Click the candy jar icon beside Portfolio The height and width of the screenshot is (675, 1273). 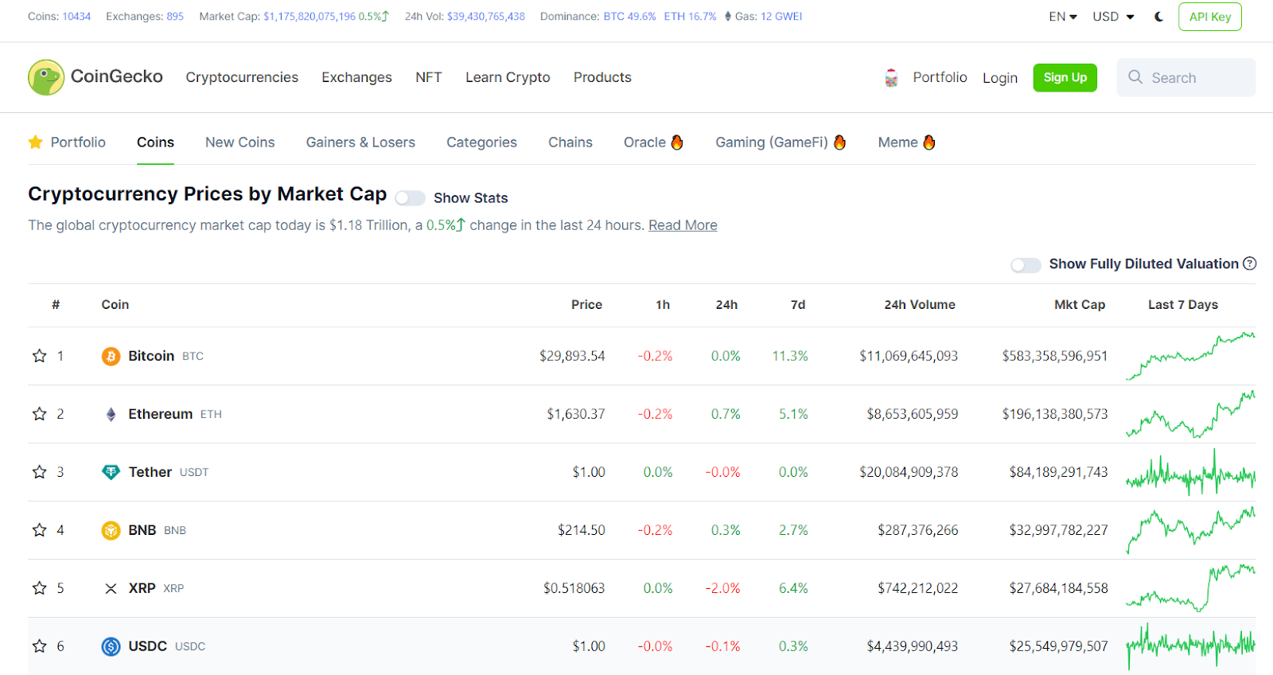[891, 78]
